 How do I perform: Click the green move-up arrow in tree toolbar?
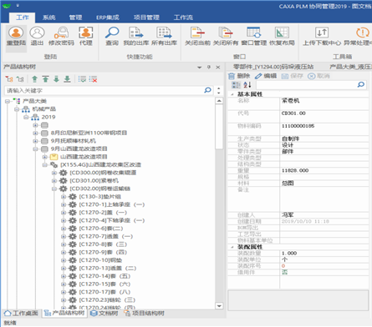tap(34, 79)
